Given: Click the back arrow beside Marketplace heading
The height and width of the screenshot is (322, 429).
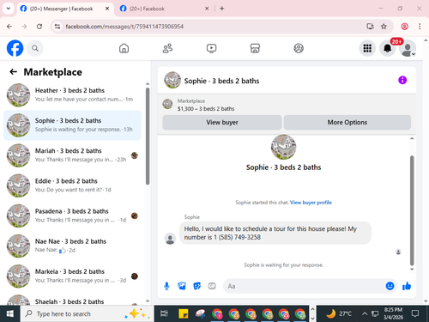Looking at the screenshot, I should (13, 72).
